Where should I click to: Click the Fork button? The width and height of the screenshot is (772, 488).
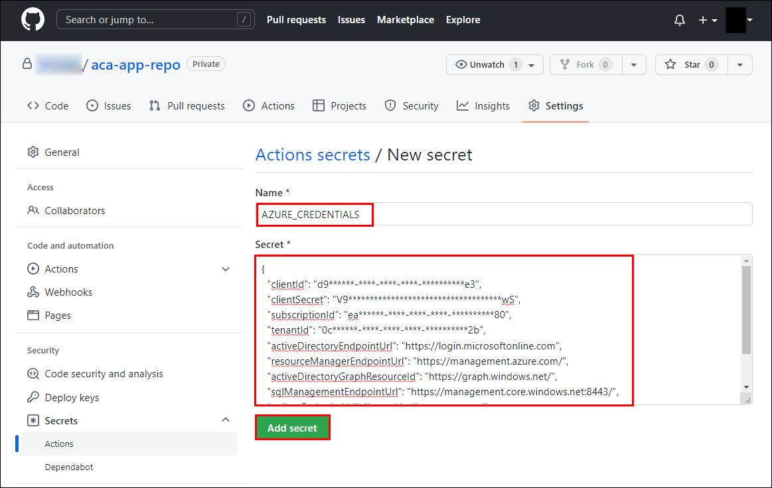[586, 64]
